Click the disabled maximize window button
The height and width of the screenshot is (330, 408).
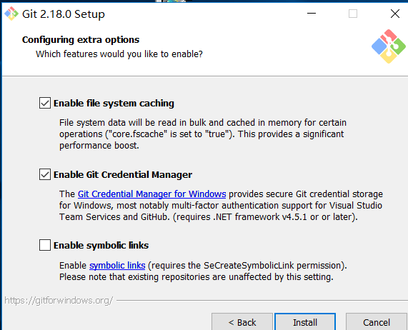(353, 14)
